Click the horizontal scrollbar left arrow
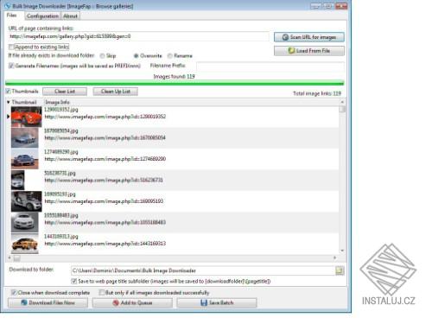Image resolution: width=432 pixels, height=324 pixels. [10, 257]
